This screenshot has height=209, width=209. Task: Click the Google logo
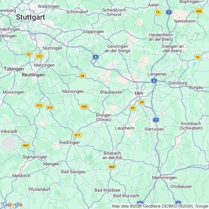[13, 205]
